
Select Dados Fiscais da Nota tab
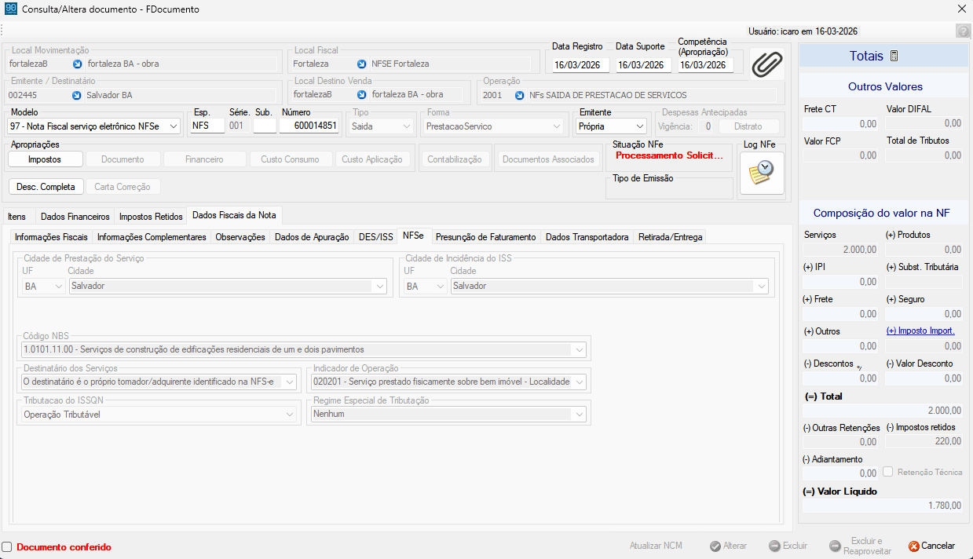tap(233, 215)
